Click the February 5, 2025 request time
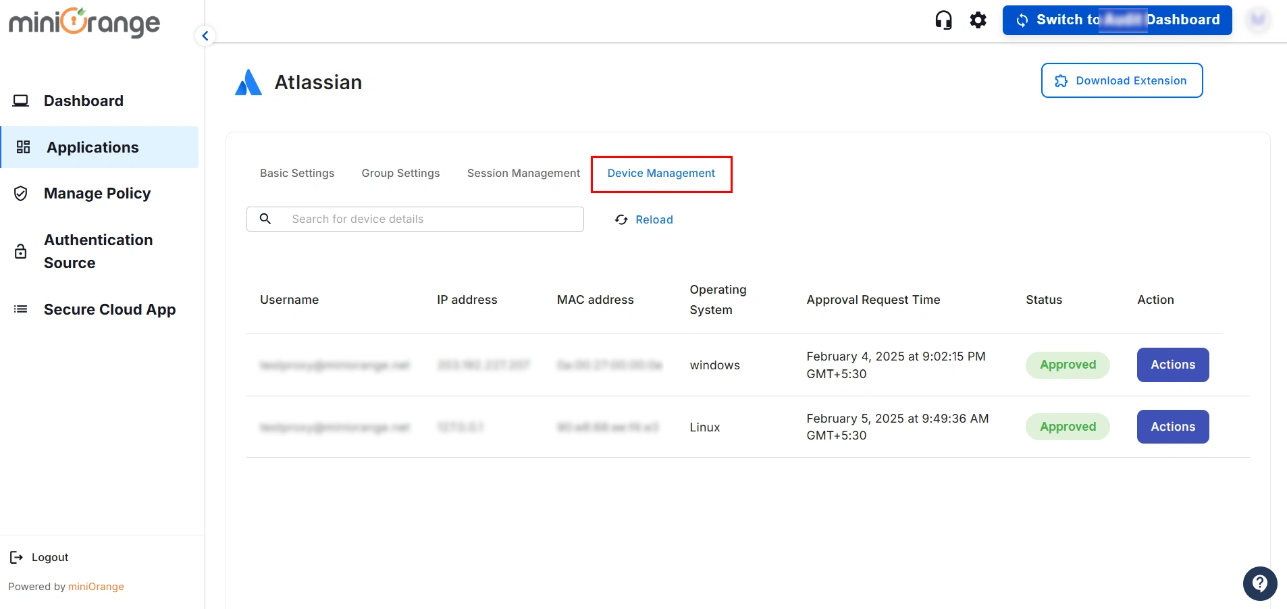 pos(897,427)
